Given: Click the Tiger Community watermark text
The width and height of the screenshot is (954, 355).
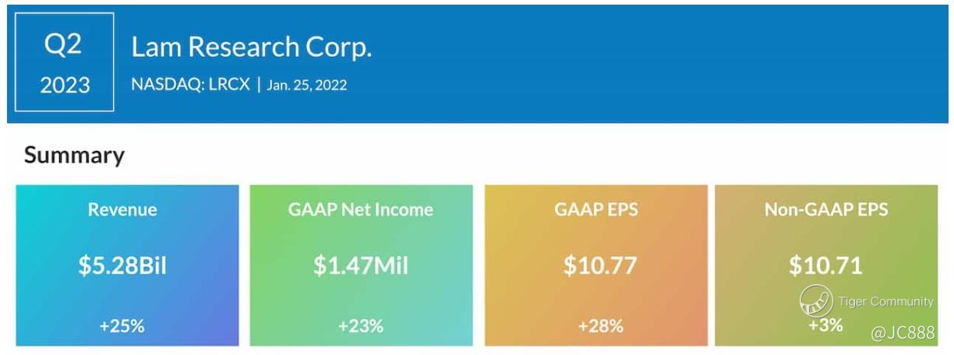Looking at the screenshot, I should coord(885,301).
